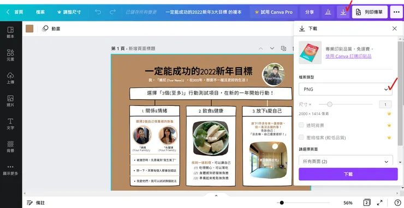Click the size multiplier value field
The height and width of the screenshot is (208, 404).
385,104
